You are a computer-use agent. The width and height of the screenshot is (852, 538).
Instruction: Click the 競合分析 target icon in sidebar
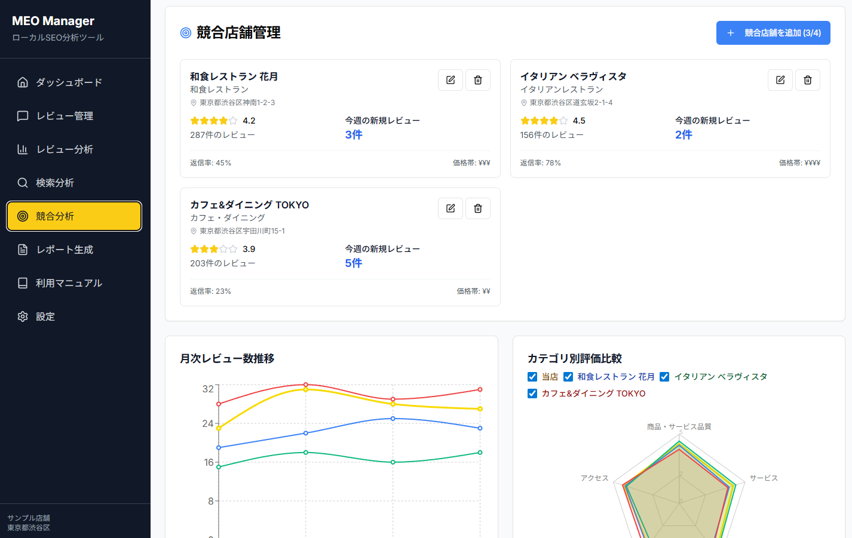pyautogui.click(x=23, y=216)
